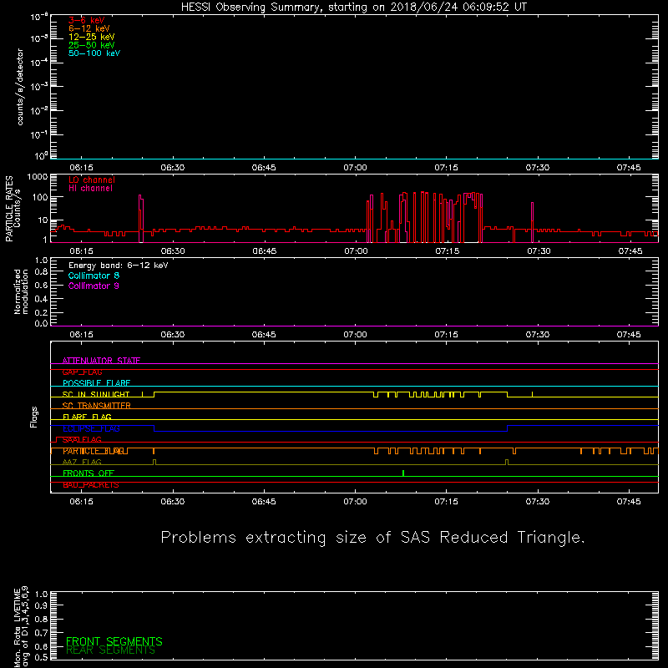
Task: Select the 6-12 keV legend label
Action: click(x=89, y=28)
